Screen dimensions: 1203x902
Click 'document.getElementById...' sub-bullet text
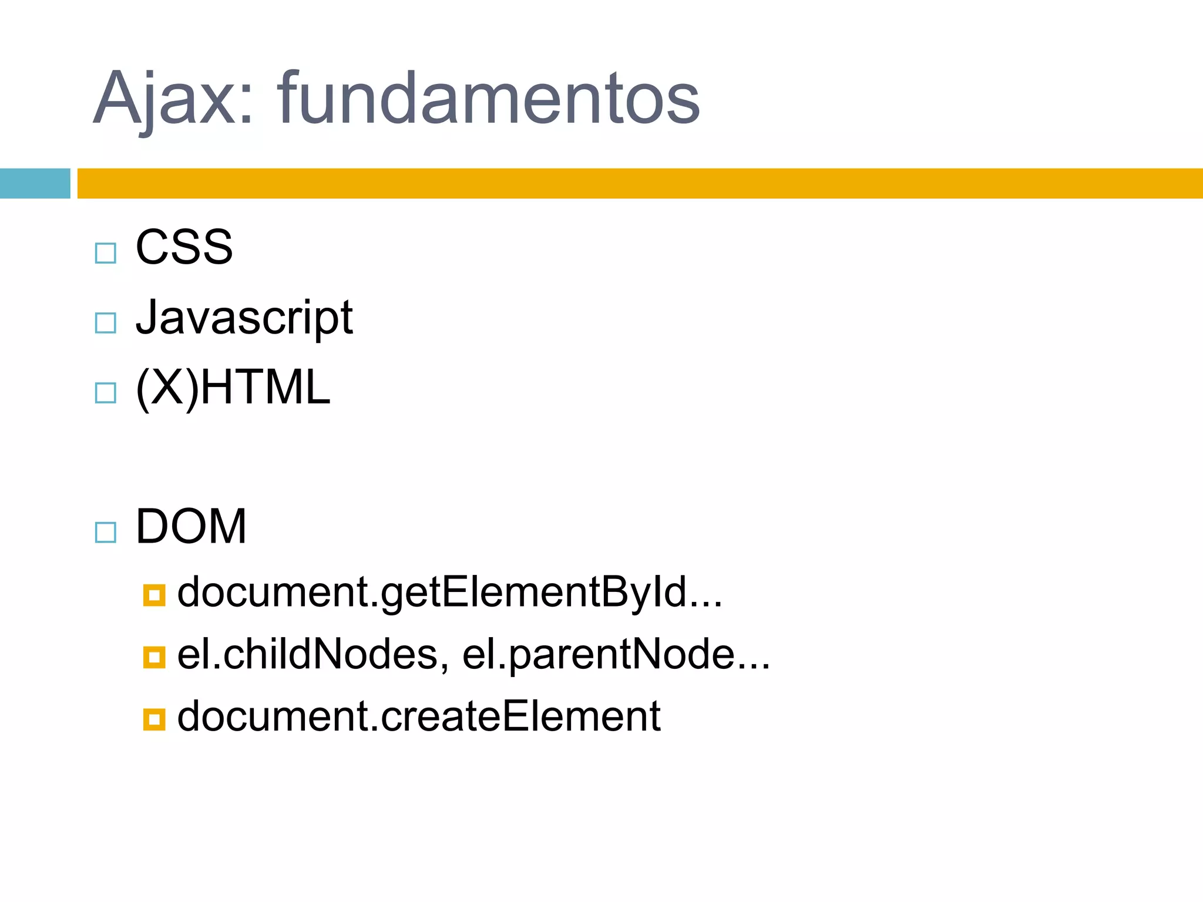pyautogui.click(x=450, y=593)
